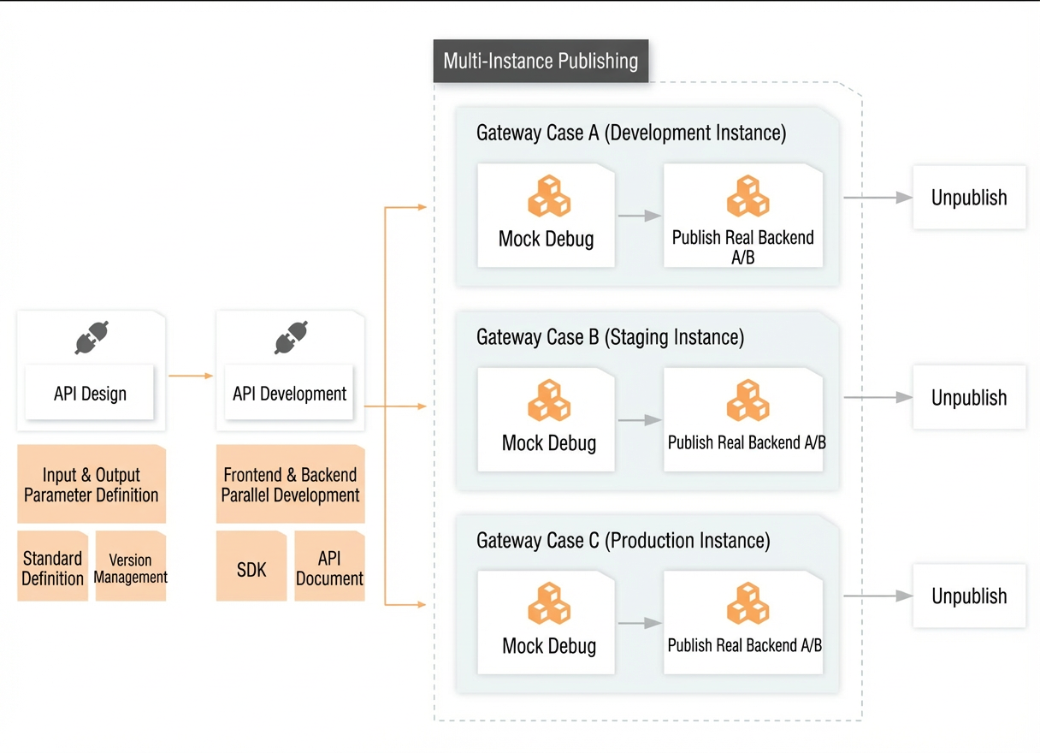The image size is (1040, 753).
Task: Click the cubes icon above Publish Real Backend in Gateway Case B
Action: coord(747,400)
